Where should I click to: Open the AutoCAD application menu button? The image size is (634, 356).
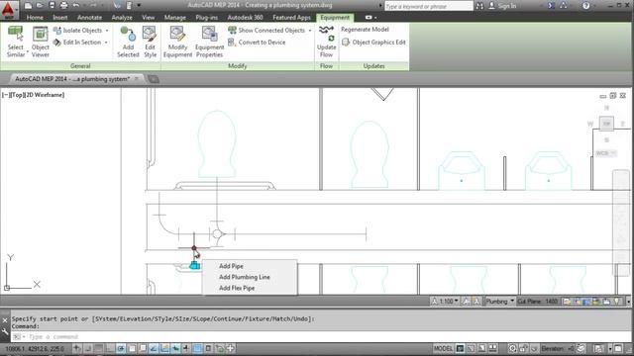click(x=9, y=10)
